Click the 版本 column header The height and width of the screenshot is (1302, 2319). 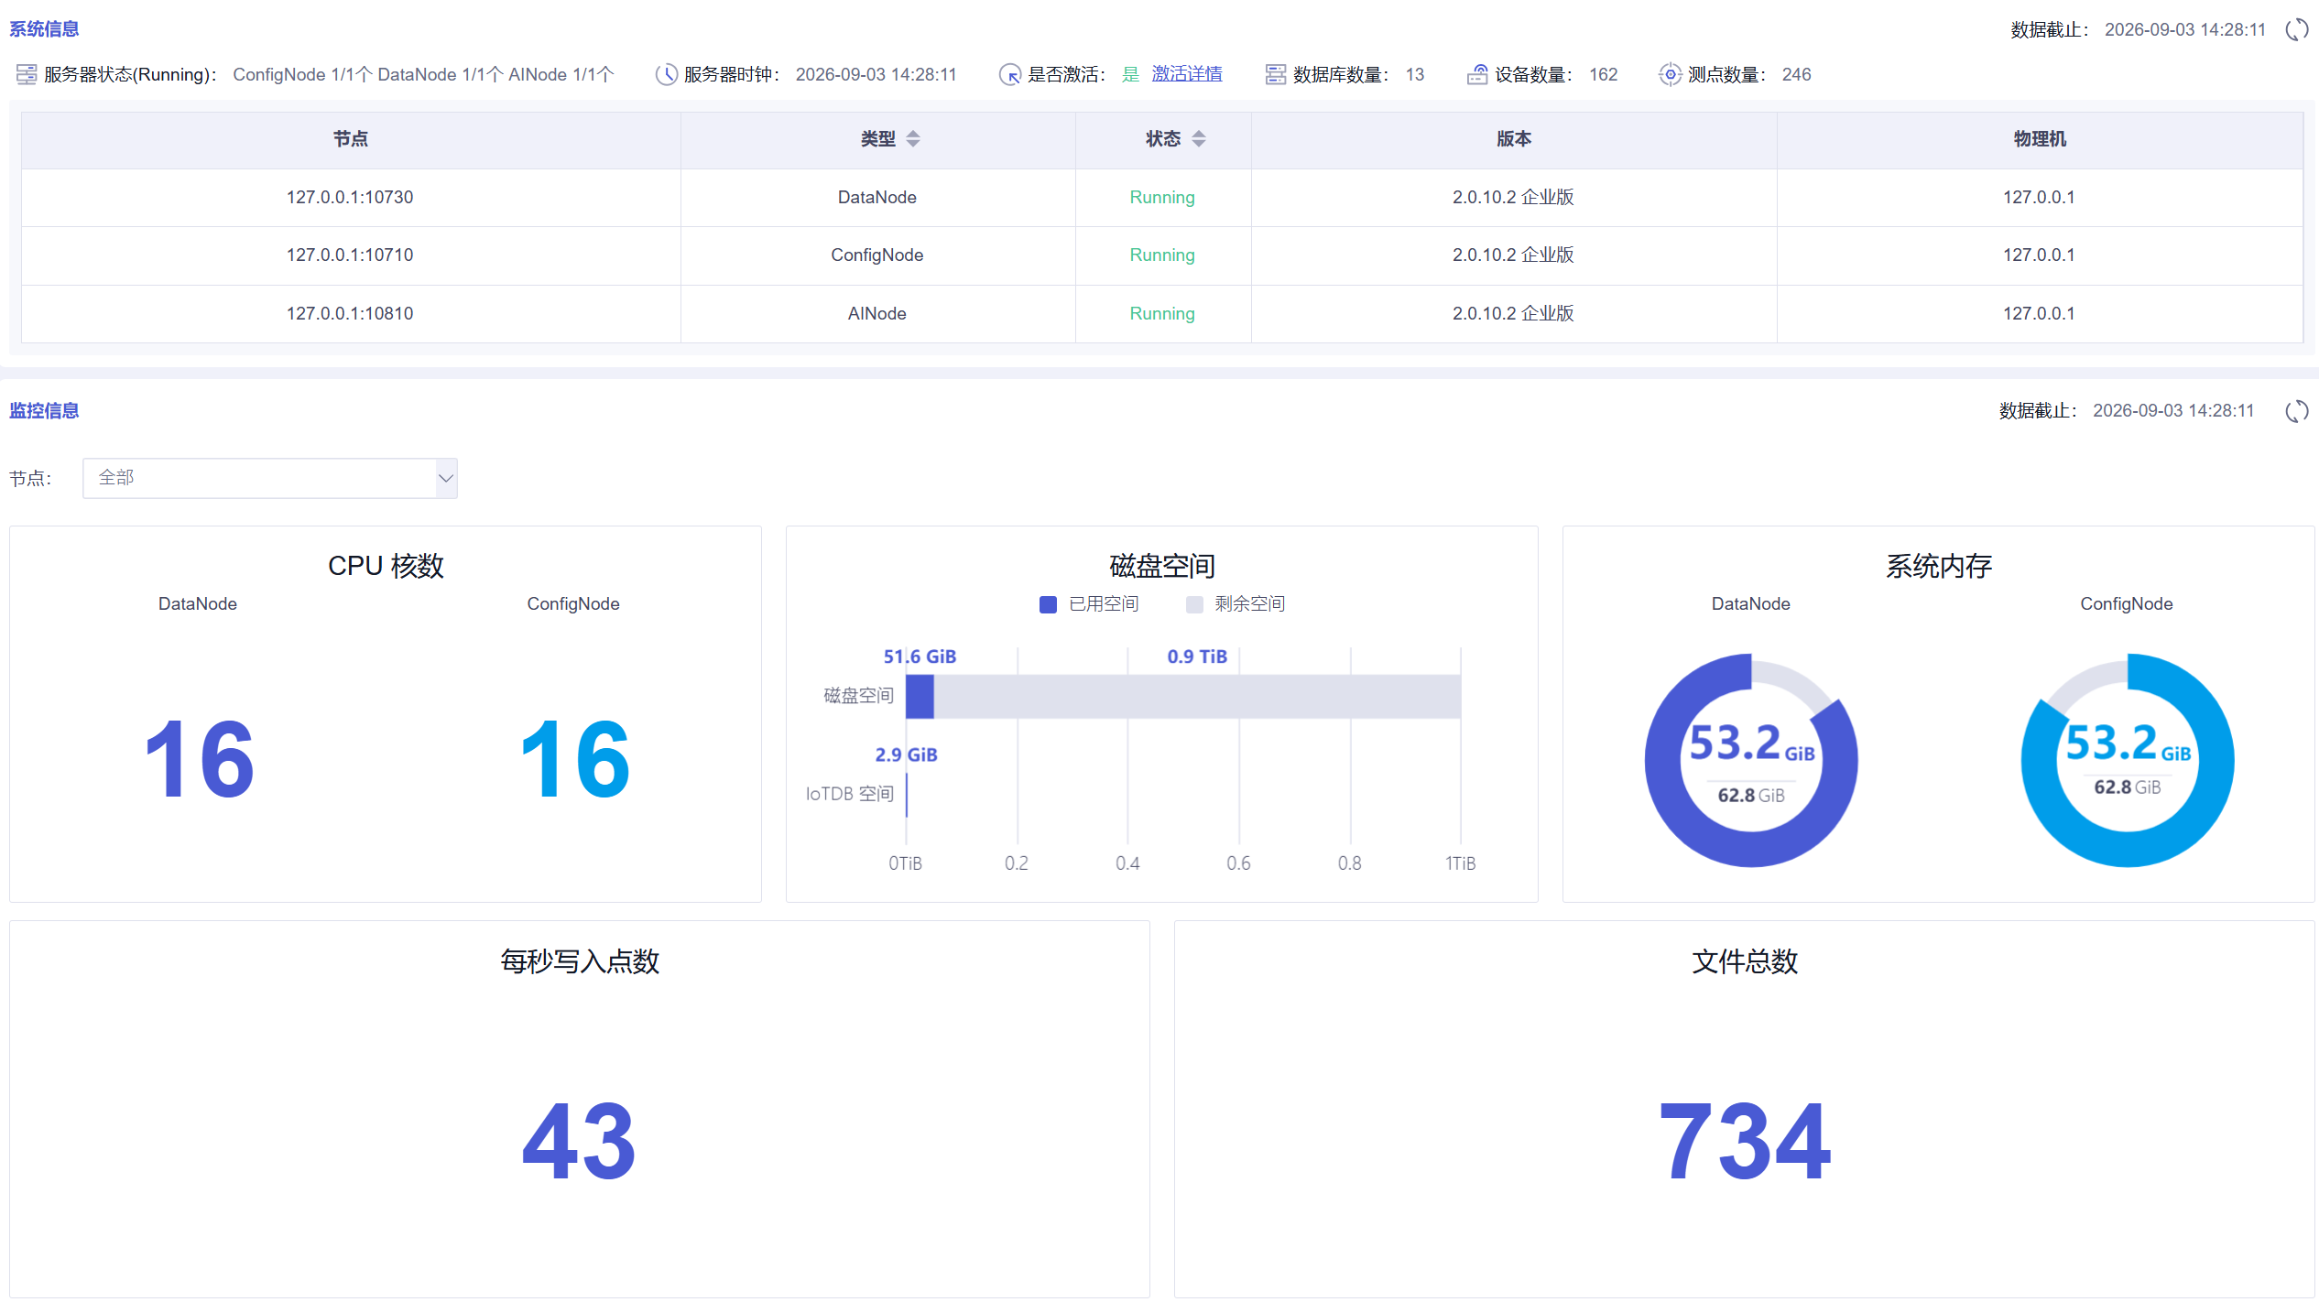[x=1513, y=139]
